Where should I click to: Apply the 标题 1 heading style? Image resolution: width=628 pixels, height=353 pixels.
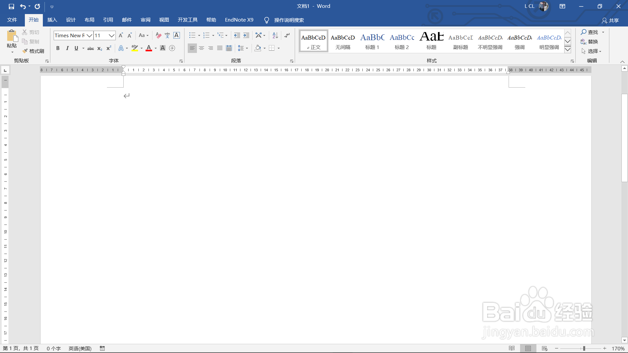372,41
